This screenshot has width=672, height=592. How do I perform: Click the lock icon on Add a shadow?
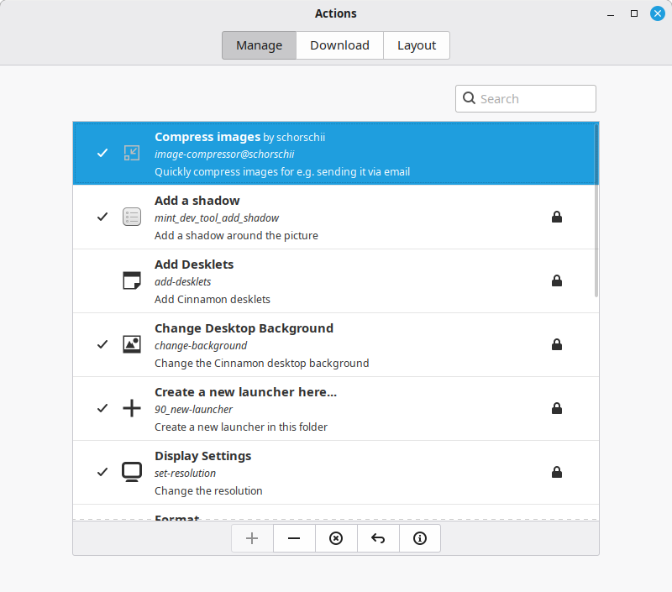[557, 217]
